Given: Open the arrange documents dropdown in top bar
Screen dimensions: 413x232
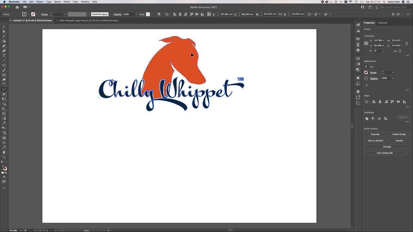Looking at the screenshot, I should pos(26,7).
